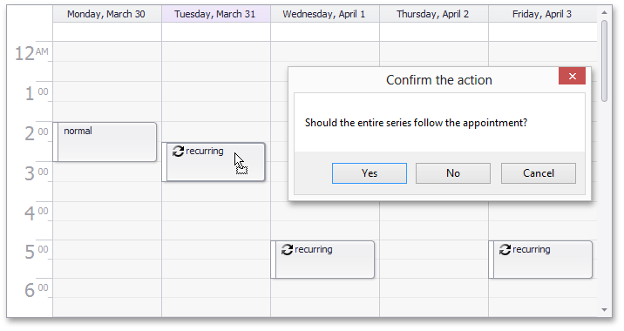The width and height of the screenshot is (624, 331).
Task: Click the Thursday, April 2 column header
Action: [x=434, y=14]
